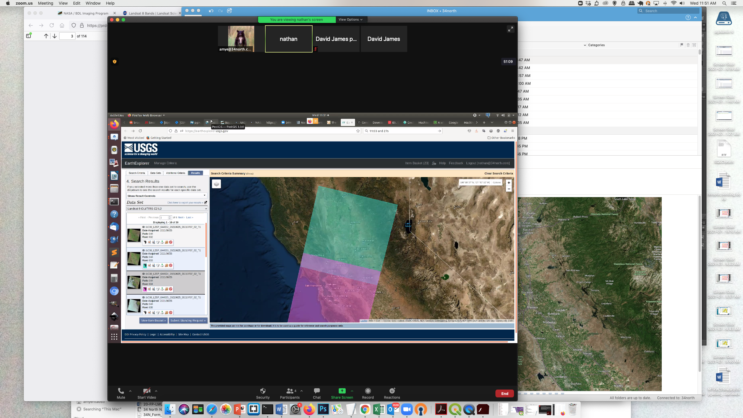Enter Zoom full screen via expand arrows
Screen dimensions: 743x418
coord(511,29)
